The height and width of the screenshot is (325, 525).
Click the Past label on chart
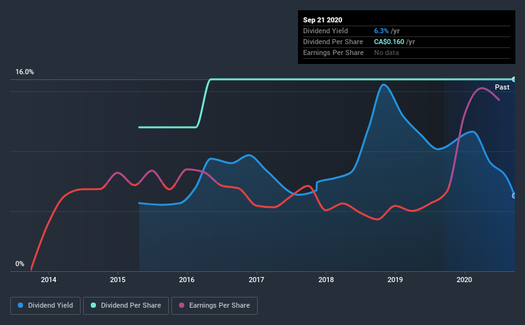(x=502, y=87)
